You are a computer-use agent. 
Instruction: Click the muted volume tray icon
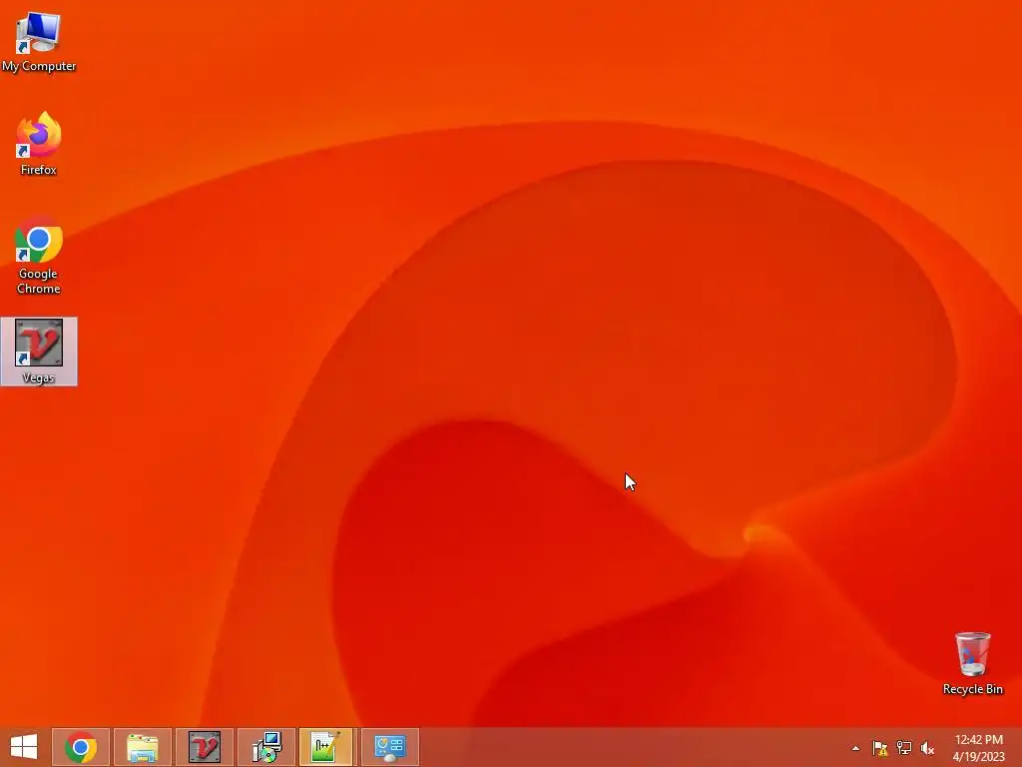coord(927,748)
